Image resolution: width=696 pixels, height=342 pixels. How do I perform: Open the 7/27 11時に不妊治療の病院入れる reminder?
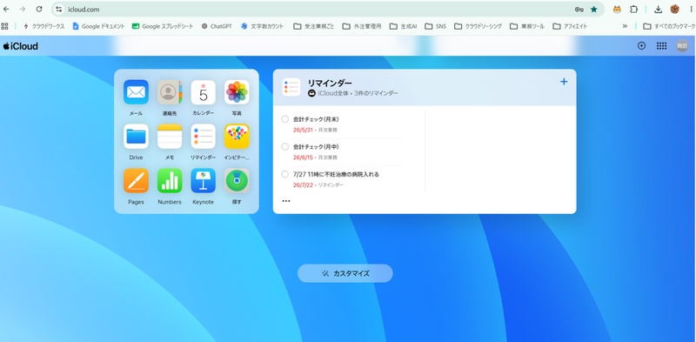[336, 174]
